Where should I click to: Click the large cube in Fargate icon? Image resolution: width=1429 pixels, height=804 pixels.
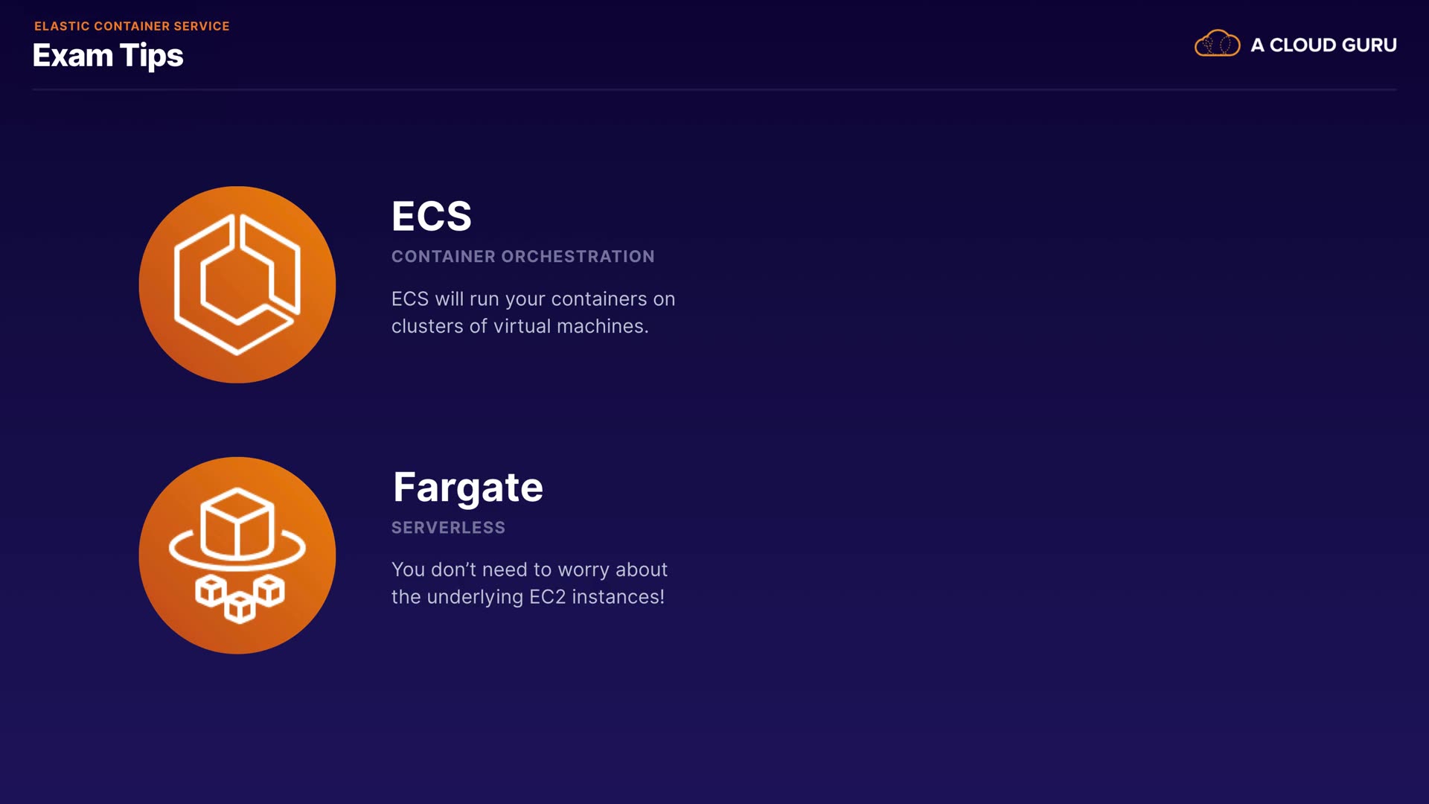tap(237, 523)
